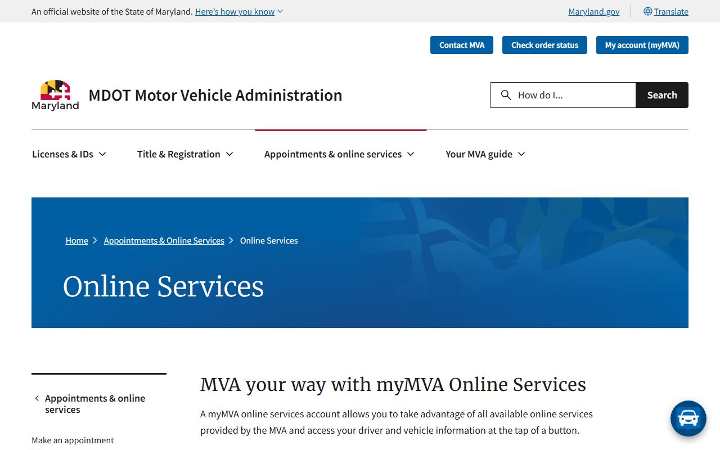The height and width of the screenshot is (450, 720).
Task: Click the globe icon beside Translate
Action: [648, 11]
